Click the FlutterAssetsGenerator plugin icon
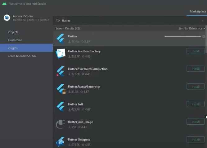Image resolution: width=207 pixels, height=148 pixels. (60, 89)
